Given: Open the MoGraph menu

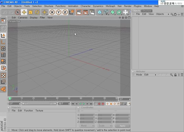Looking at the screenshot, I should coord(110,6).
